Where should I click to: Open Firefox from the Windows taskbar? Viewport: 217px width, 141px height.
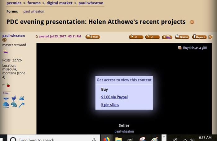pos(106,139)
